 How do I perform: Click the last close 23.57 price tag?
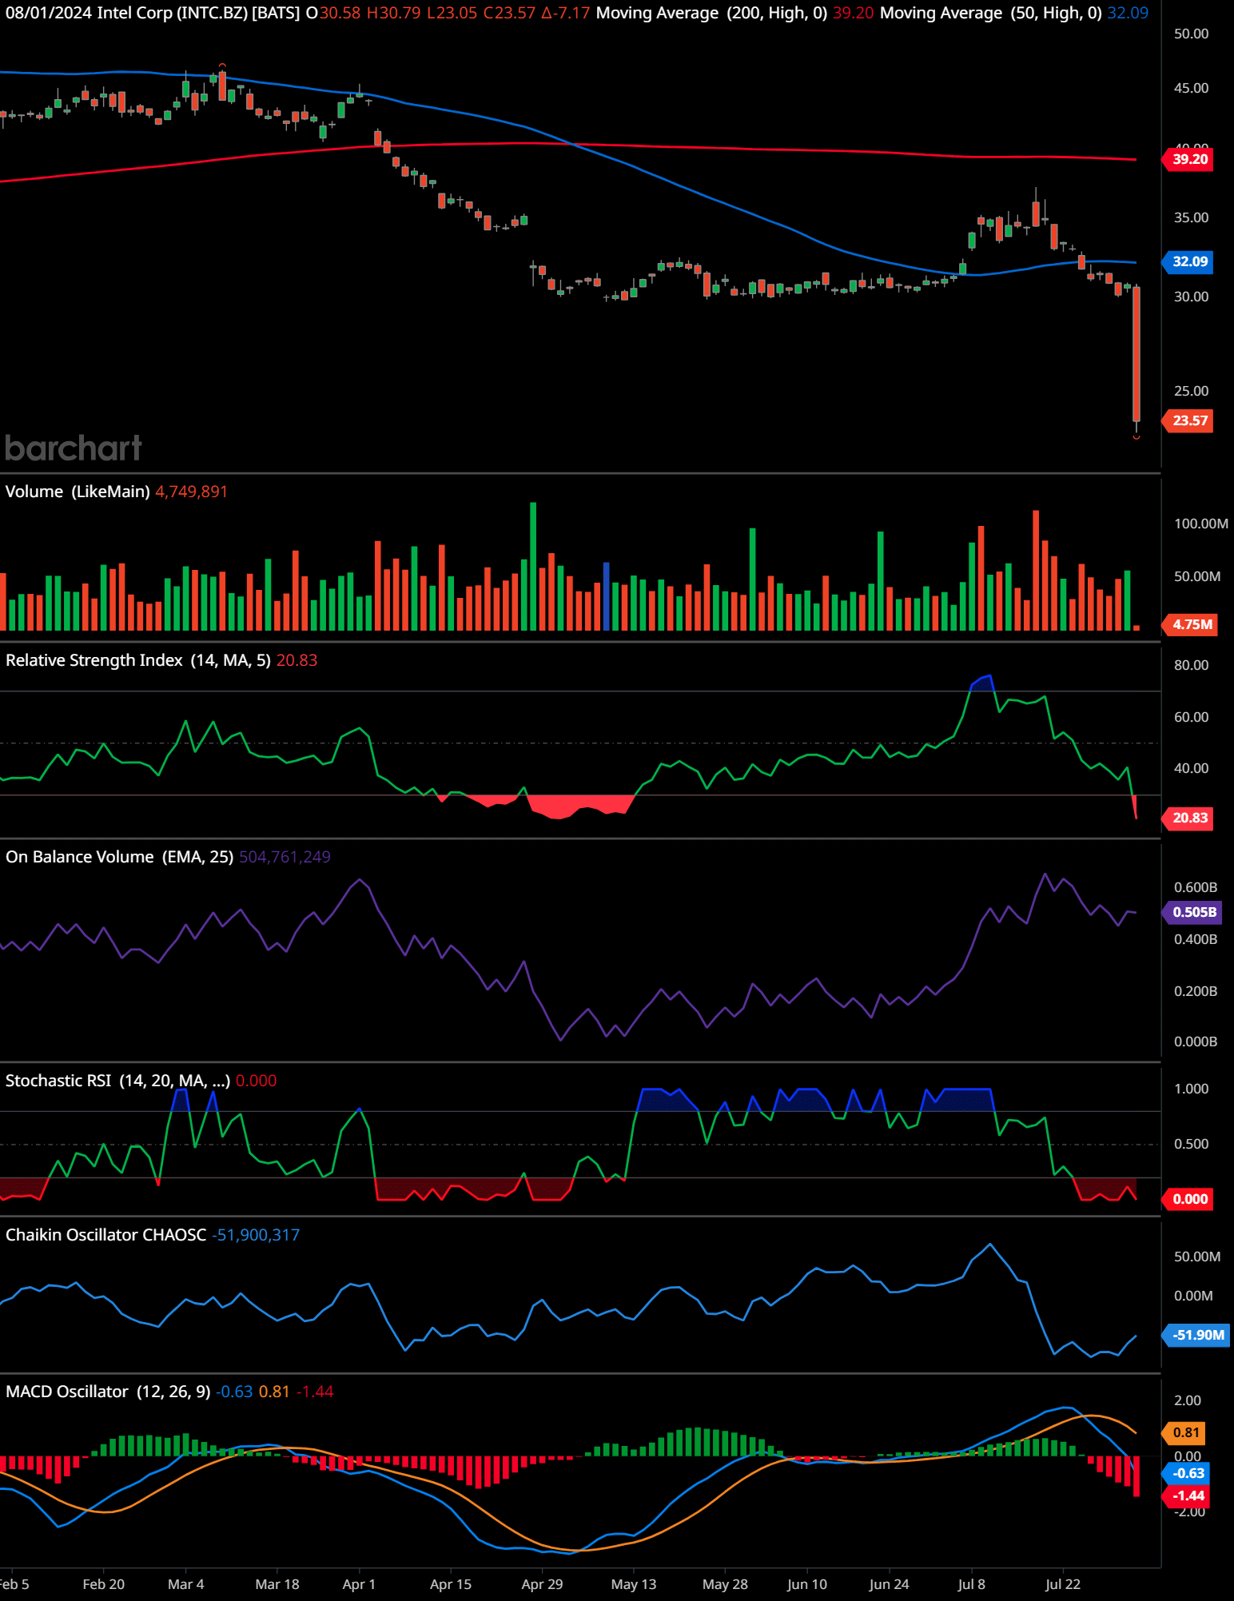pos(1189,420)
